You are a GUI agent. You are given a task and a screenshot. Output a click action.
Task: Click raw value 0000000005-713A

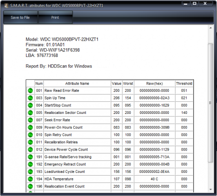pyautogui.click(x=154, y=157)
